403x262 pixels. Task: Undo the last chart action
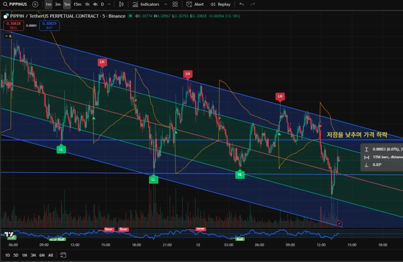pos(241,4)
